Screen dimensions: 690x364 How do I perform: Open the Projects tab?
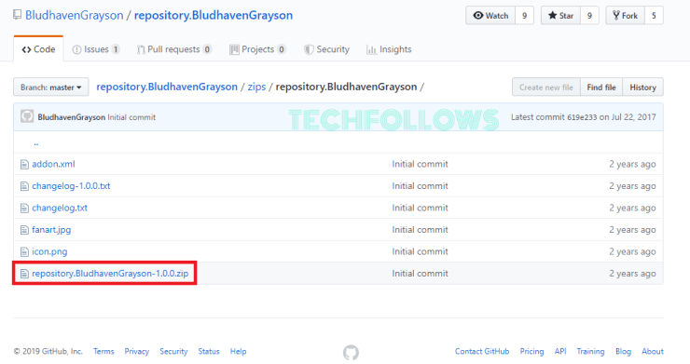tap(258, 49)
